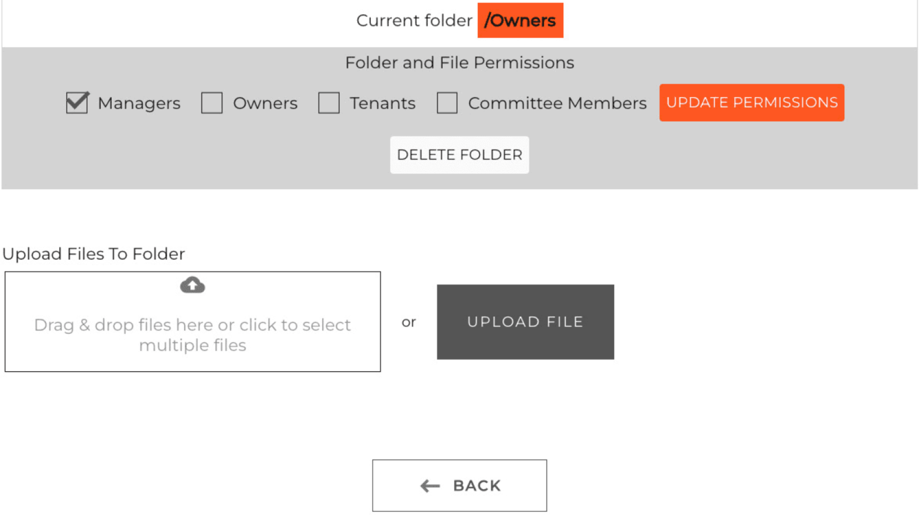The width and height of the screenshot is (921, 518).
Task: Go back using the Back button label
Action: point(477,486)
